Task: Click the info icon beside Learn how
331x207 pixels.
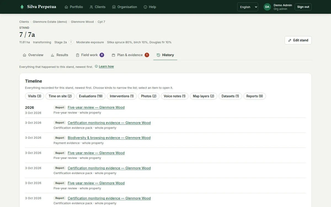Action: [x=96, y=66]
